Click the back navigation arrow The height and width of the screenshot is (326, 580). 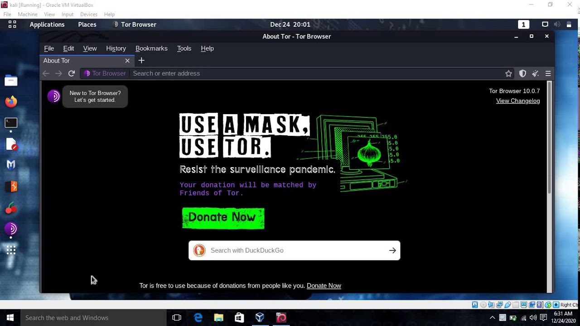(46, 73)
